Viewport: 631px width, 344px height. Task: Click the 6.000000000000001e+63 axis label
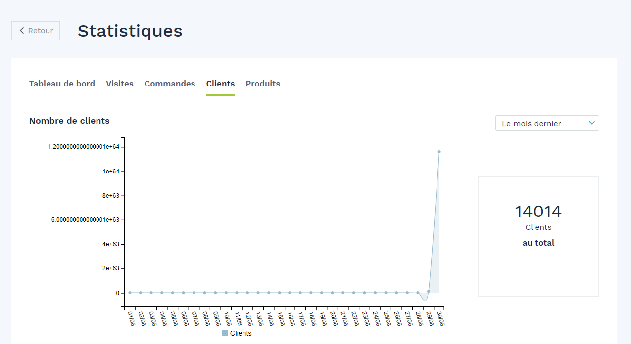coord(86,219)
